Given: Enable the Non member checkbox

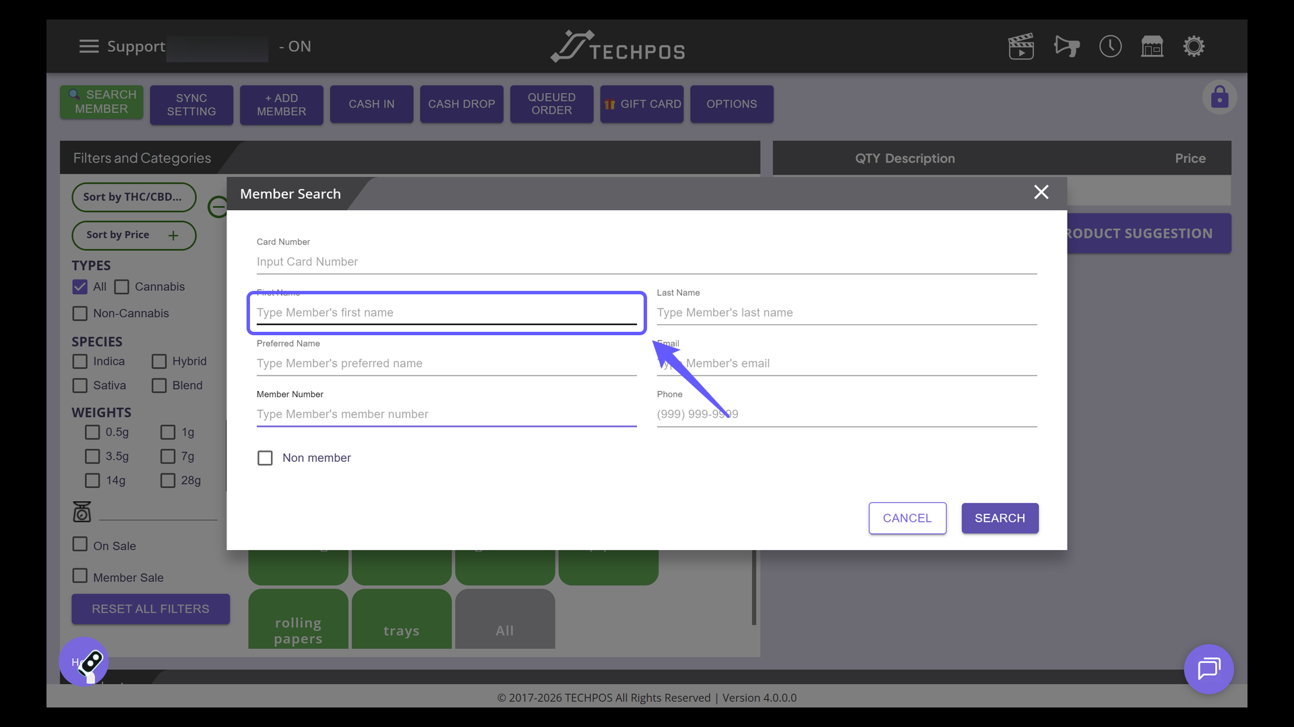Looking at the screenshot, I should [265, 458].
